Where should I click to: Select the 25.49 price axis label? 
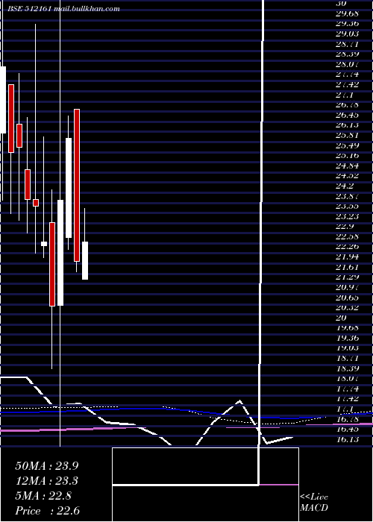(348, 145)
